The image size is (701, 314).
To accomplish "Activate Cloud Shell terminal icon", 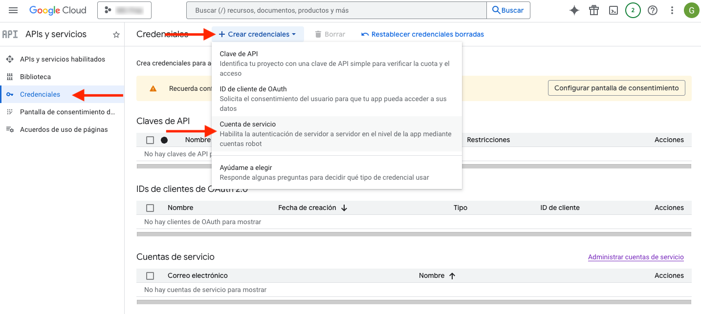I will pyautogui.click(x=613, y=10).
